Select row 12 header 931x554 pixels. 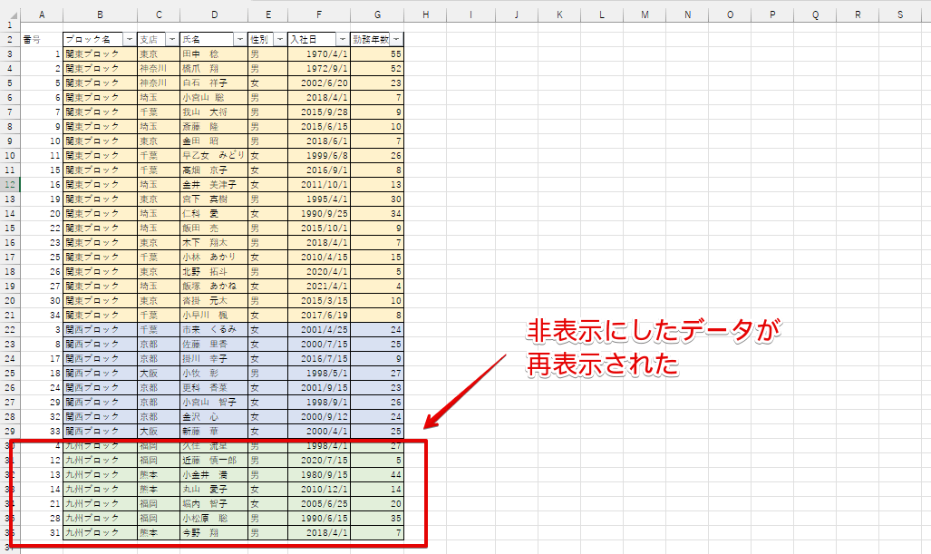click(x=10, y=184)
